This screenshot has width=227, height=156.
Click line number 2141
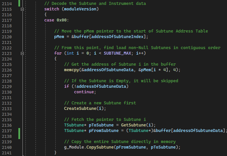7,153
